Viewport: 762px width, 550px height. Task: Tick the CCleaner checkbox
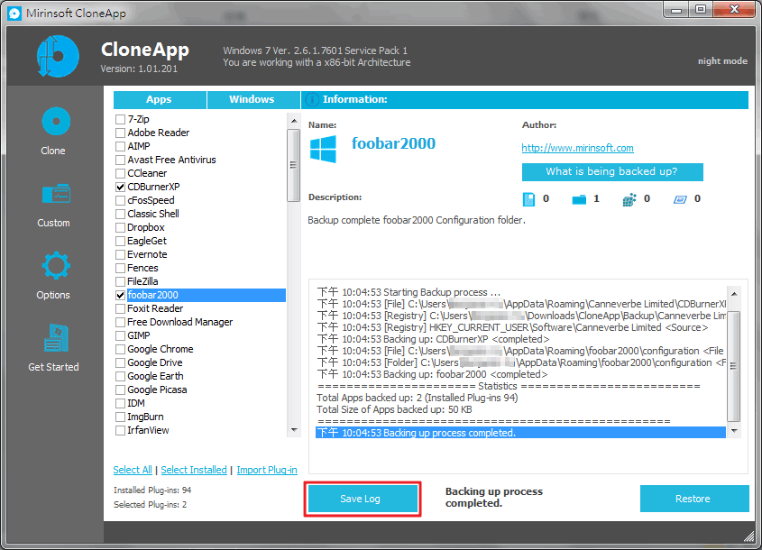tap(120, 173)
